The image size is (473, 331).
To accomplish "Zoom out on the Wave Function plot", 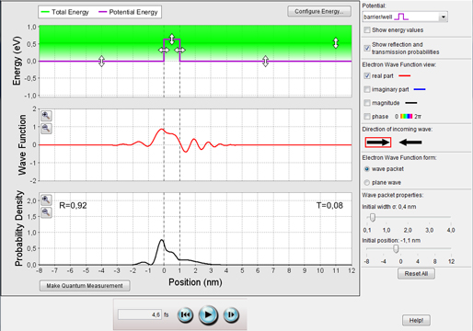I will pyautogui.click(x=46, y=128).
